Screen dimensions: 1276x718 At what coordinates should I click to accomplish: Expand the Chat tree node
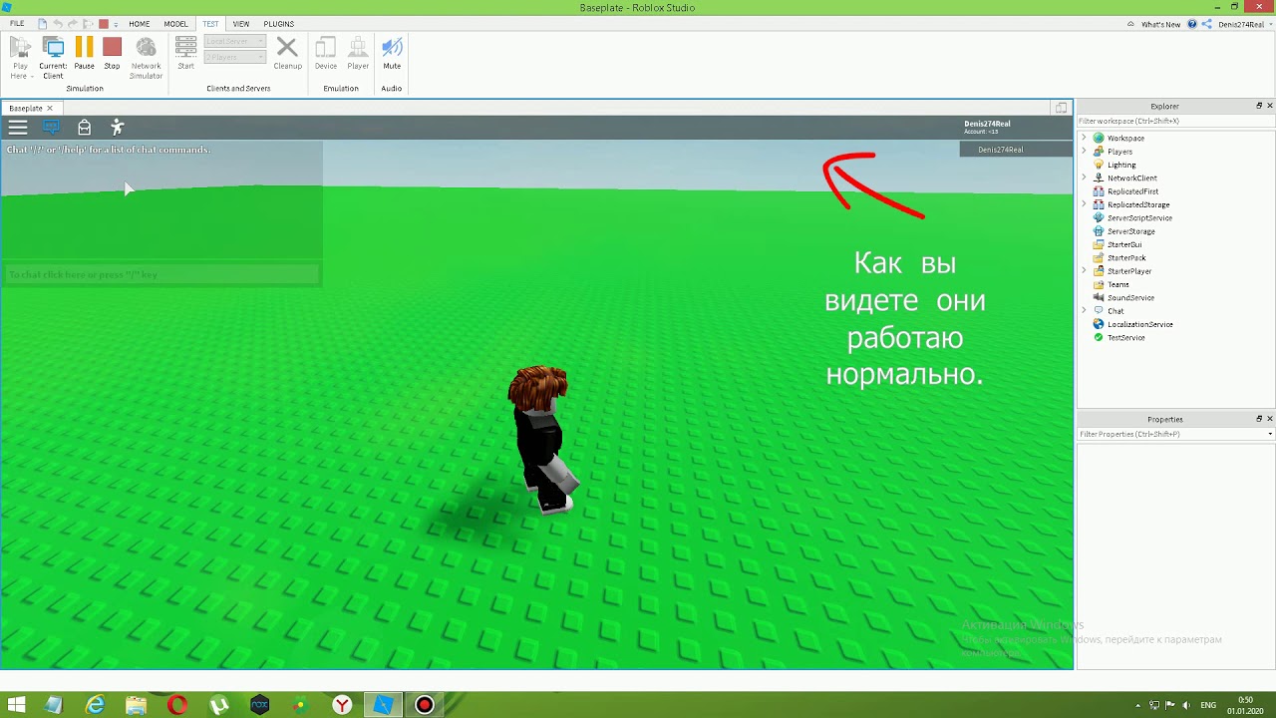coord(1085,311)
